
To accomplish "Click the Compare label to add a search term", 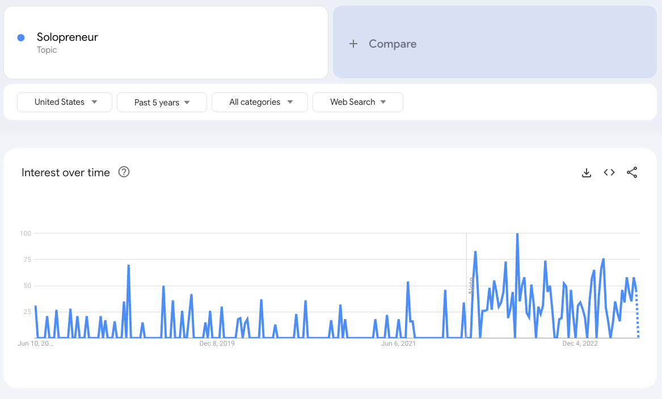I will [x=393, y=43].
